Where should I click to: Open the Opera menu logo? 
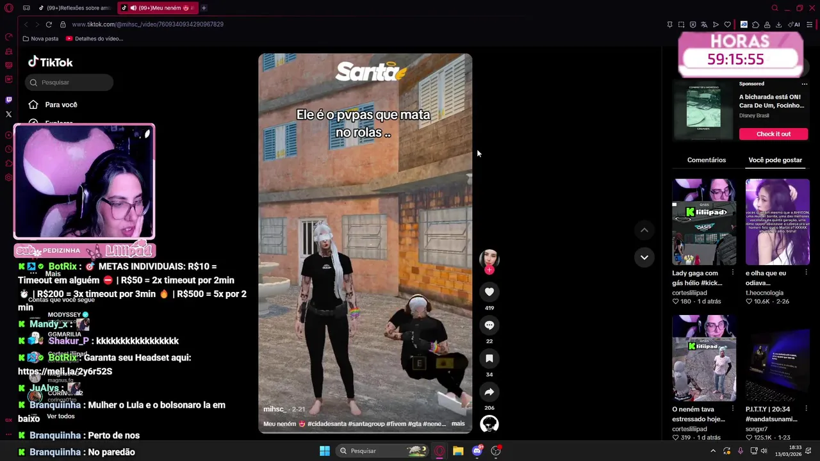pos(9,8)
